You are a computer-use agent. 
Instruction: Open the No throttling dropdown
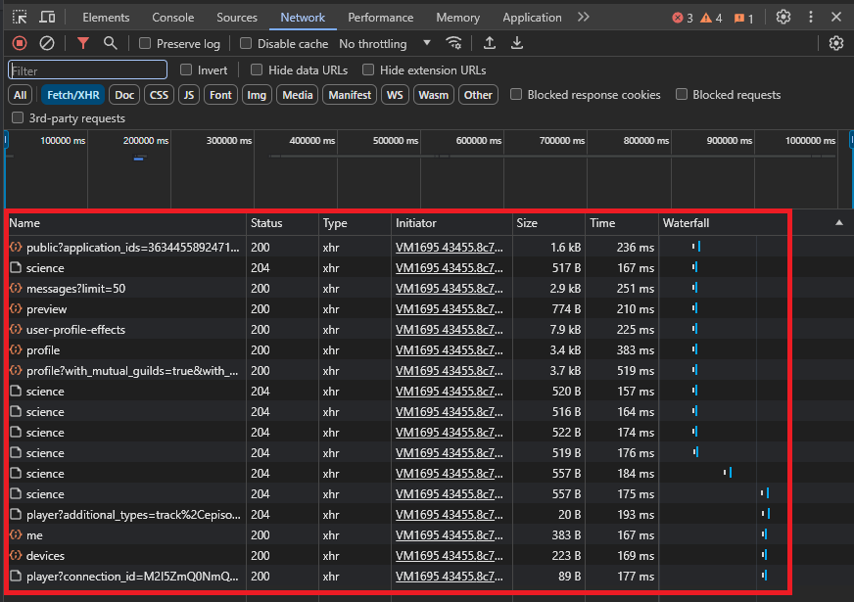385,43
